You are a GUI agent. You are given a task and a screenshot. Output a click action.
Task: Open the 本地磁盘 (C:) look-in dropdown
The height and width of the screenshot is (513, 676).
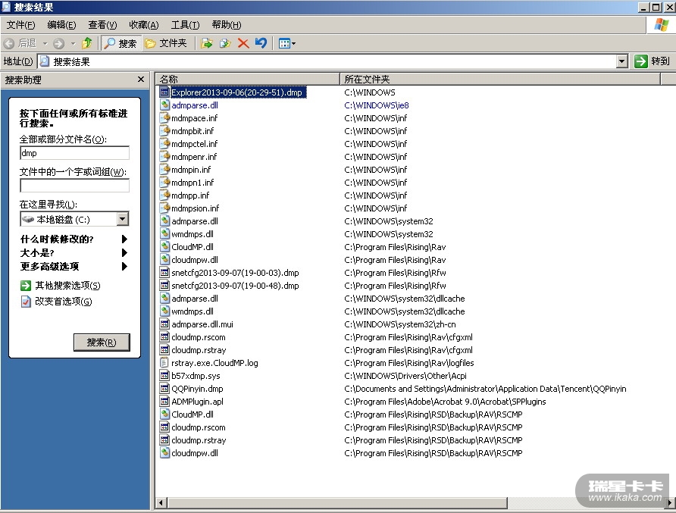click(123, 219)
